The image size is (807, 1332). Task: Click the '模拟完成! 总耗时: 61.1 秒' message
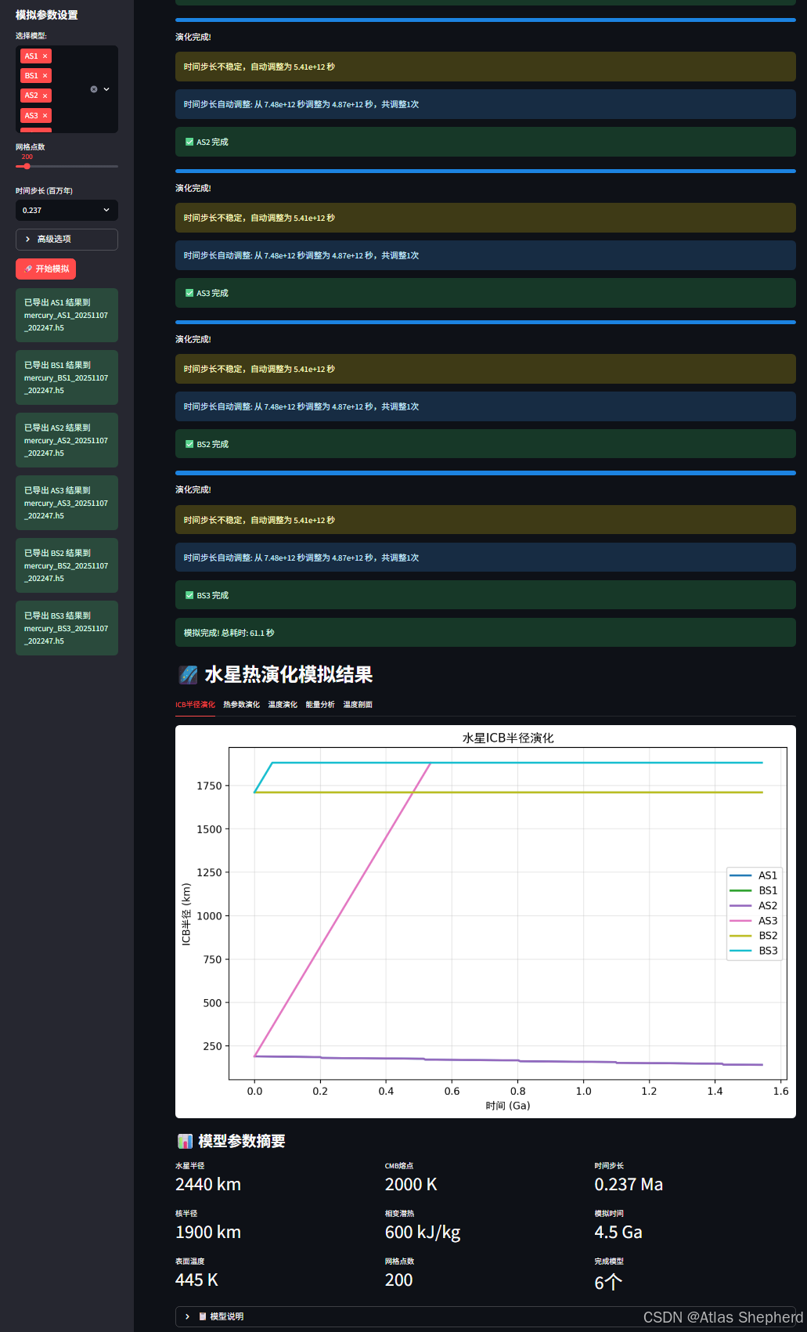(485, 633)
